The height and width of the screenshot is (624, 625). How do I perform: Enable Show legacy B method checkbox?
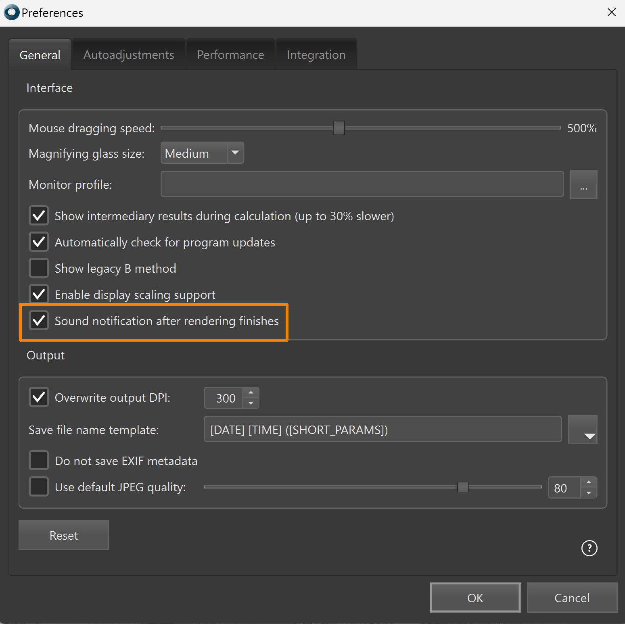[x=39, y=268]
